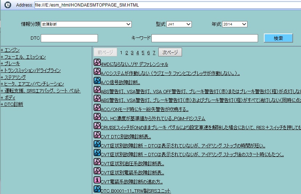Viewport: 301px width, 194px height.
Task: Expand the ステアリング section
Action: click(x=13, y=77)
